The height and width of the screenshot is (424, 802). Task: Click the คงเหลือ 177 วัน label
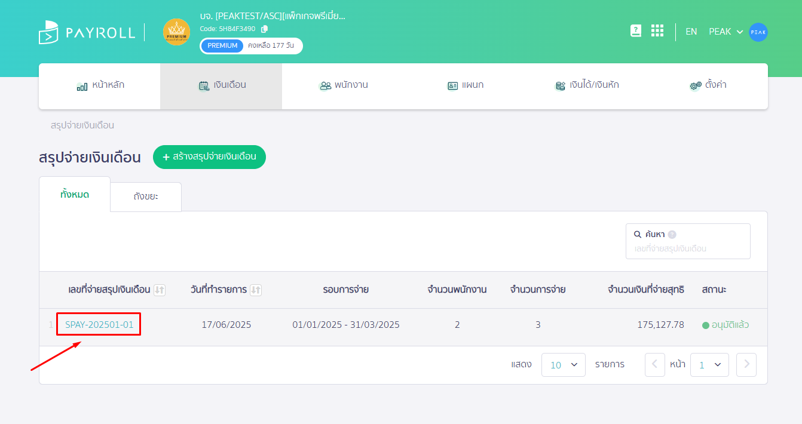[x=271, y=45]
